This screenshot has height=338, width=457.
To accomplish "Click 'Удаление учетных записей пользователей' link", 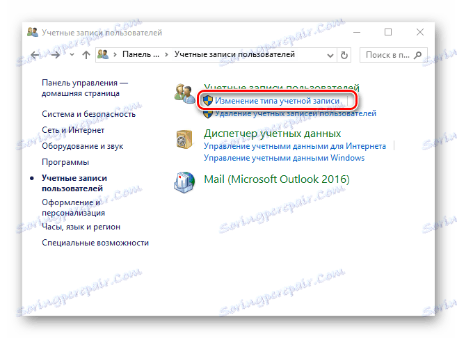I will 296,113.
